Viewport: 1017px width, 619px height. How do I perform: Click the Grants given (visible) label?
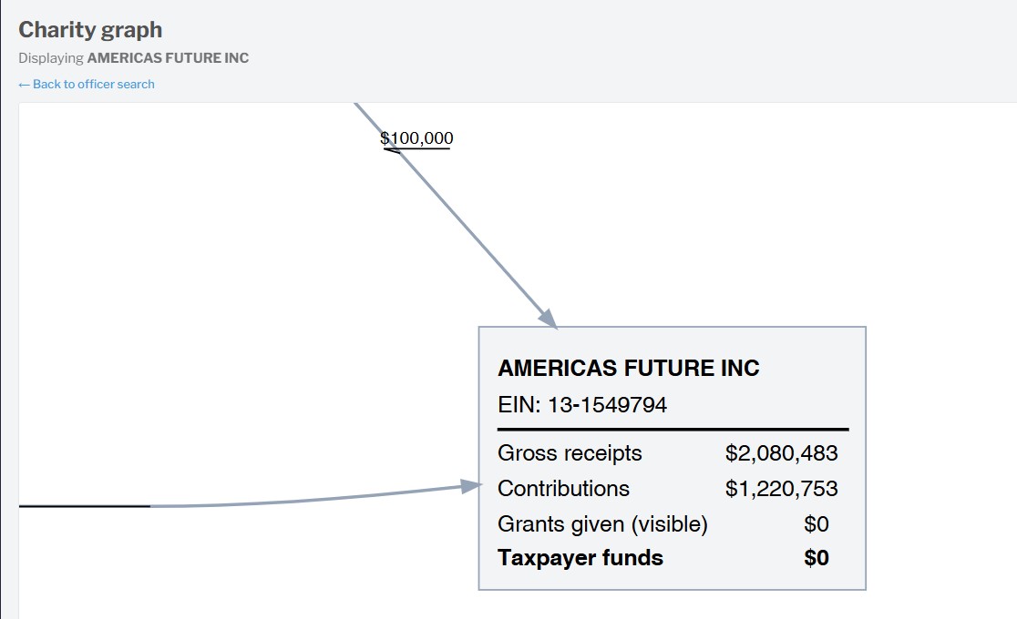tap(602, 524)
